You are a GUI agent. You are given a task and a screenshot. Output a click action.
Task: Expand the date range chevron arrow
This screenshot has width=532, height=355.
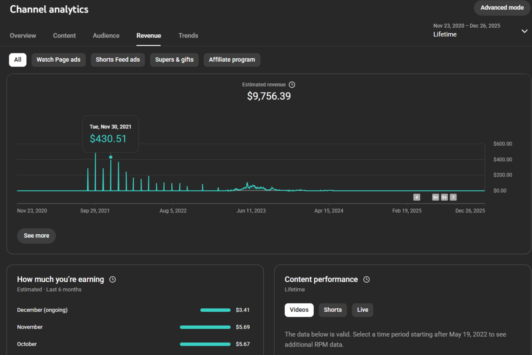(524, 31)
